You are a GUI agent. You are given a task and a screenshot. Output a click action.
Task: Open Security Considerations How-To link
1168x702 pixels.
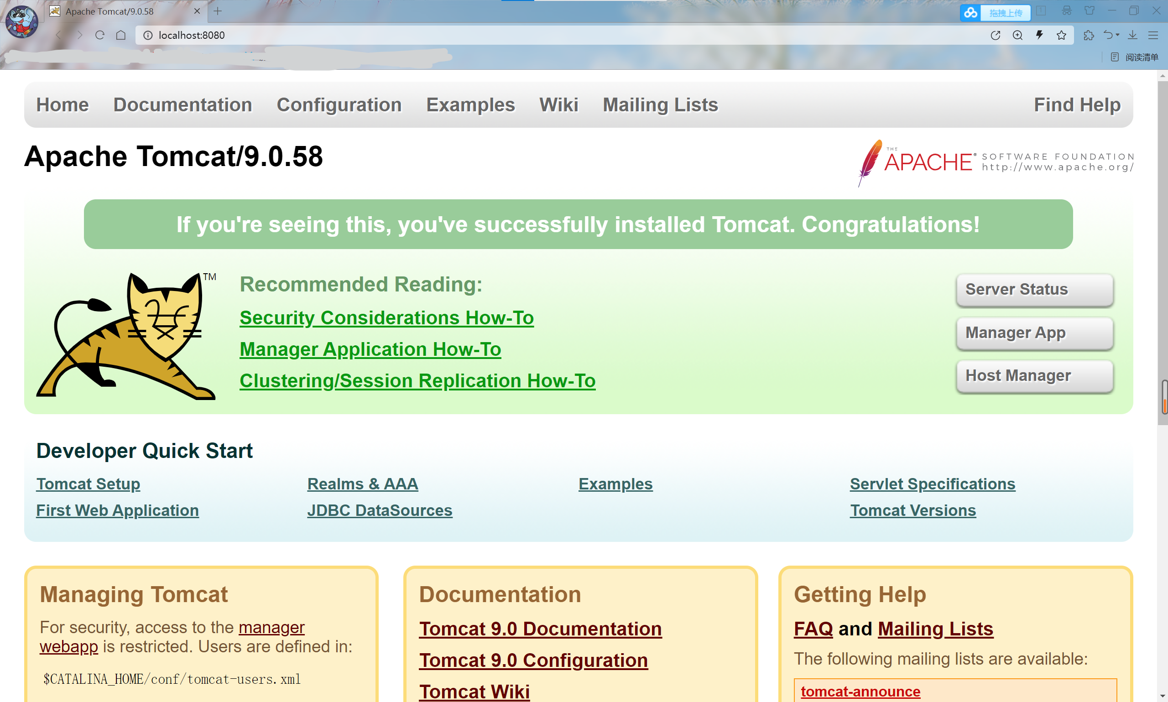tap(386, 318)
